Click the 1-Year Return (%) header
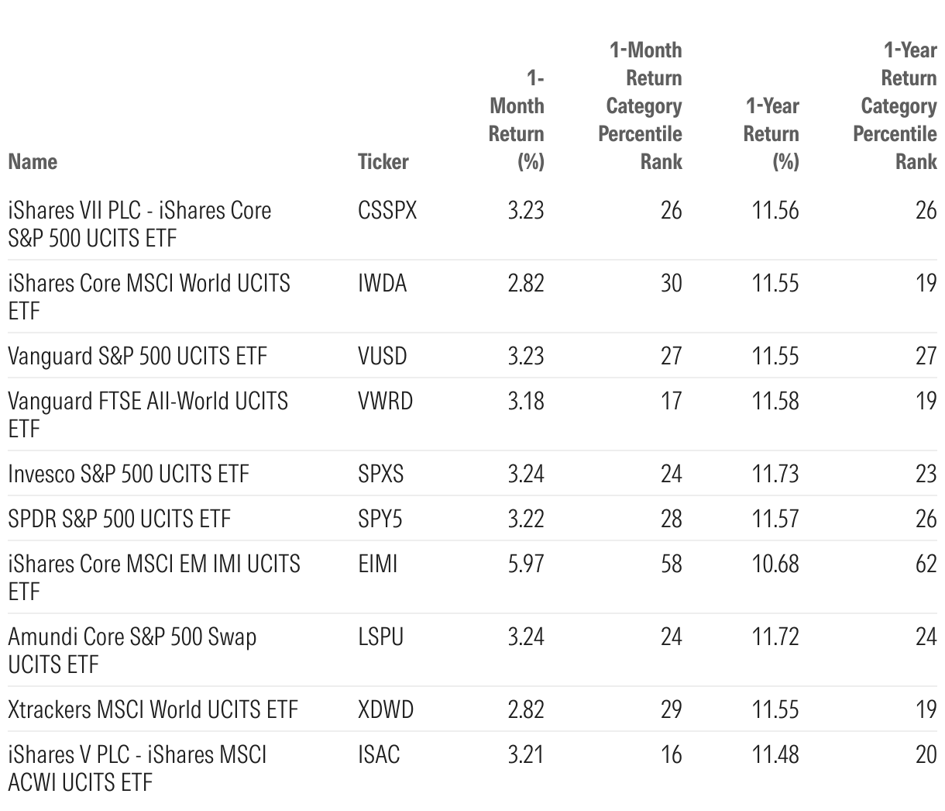The height and width of the screenshot is (811, 945). pos(771,133)
